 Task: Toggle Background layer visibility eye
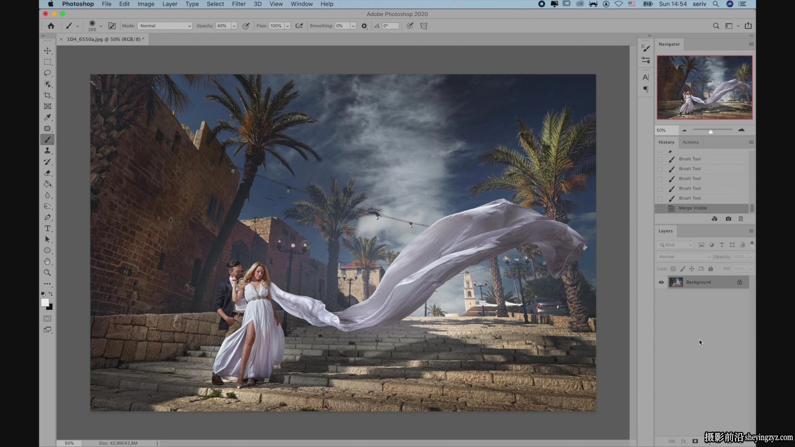(x=661, y=282)
